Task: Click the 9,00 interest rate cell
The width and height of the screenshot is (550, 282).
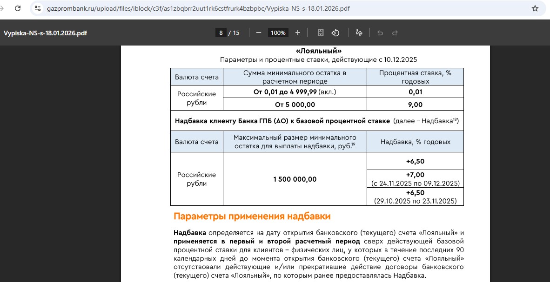Action: point(415,105)
